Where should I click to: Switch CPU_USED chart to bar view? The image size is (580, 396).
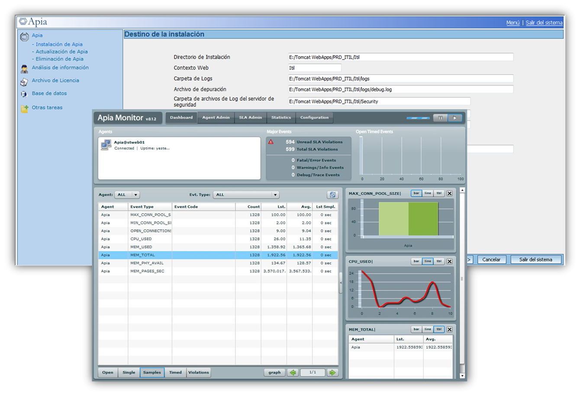click(416, 261)
